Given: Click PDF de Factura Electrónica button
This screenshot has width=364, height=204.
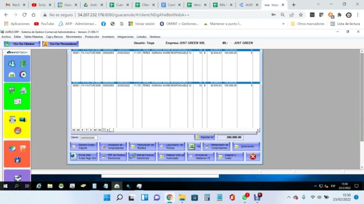Looking at the screenshot, I should click(x=113, y=157).
